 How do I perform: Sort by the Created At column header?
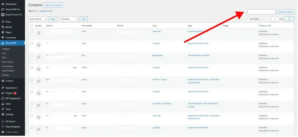[x=264, y=26]
